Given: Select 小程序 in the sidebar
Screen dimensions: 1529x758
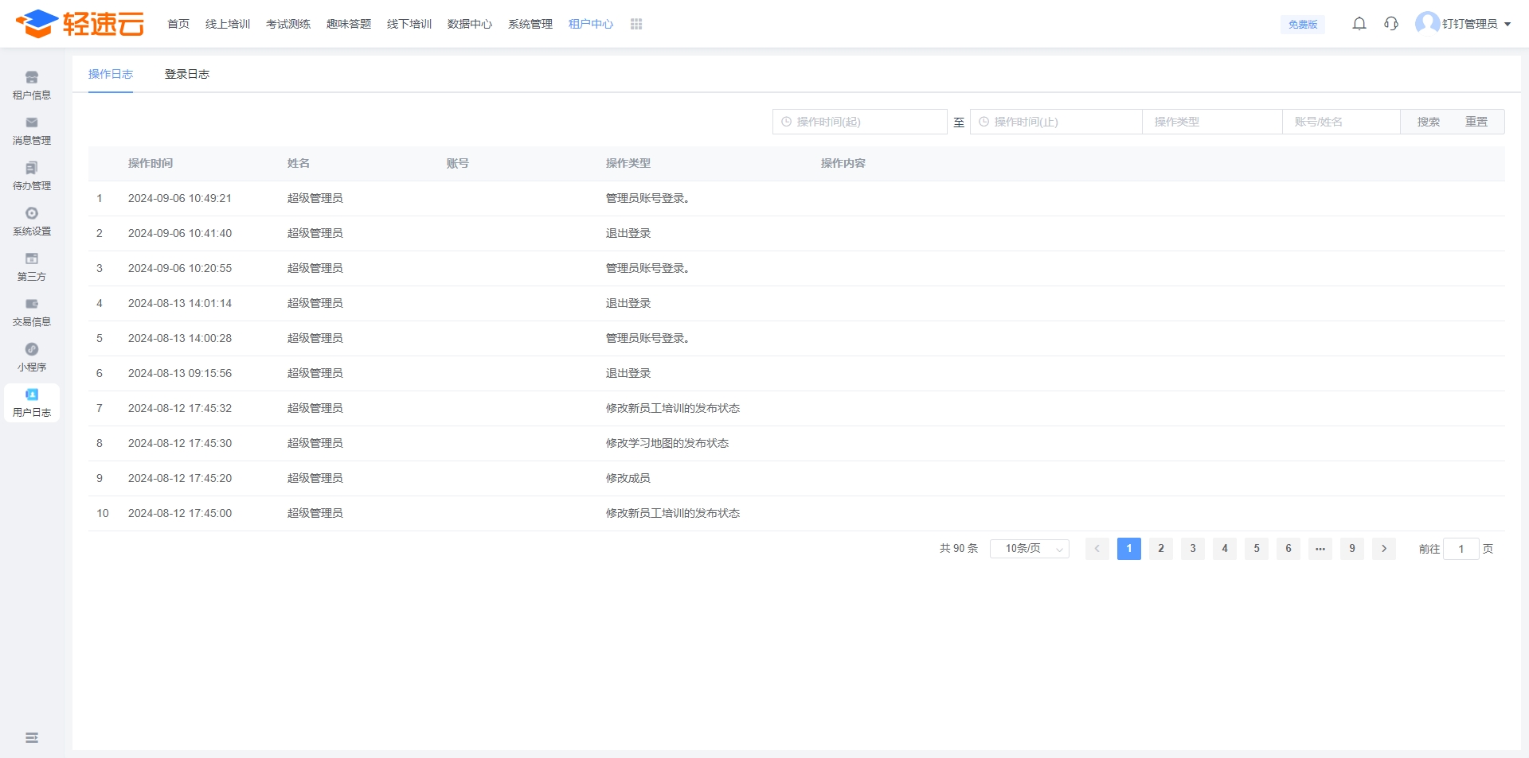Looking at the screenshot, I should click(32, 357).
